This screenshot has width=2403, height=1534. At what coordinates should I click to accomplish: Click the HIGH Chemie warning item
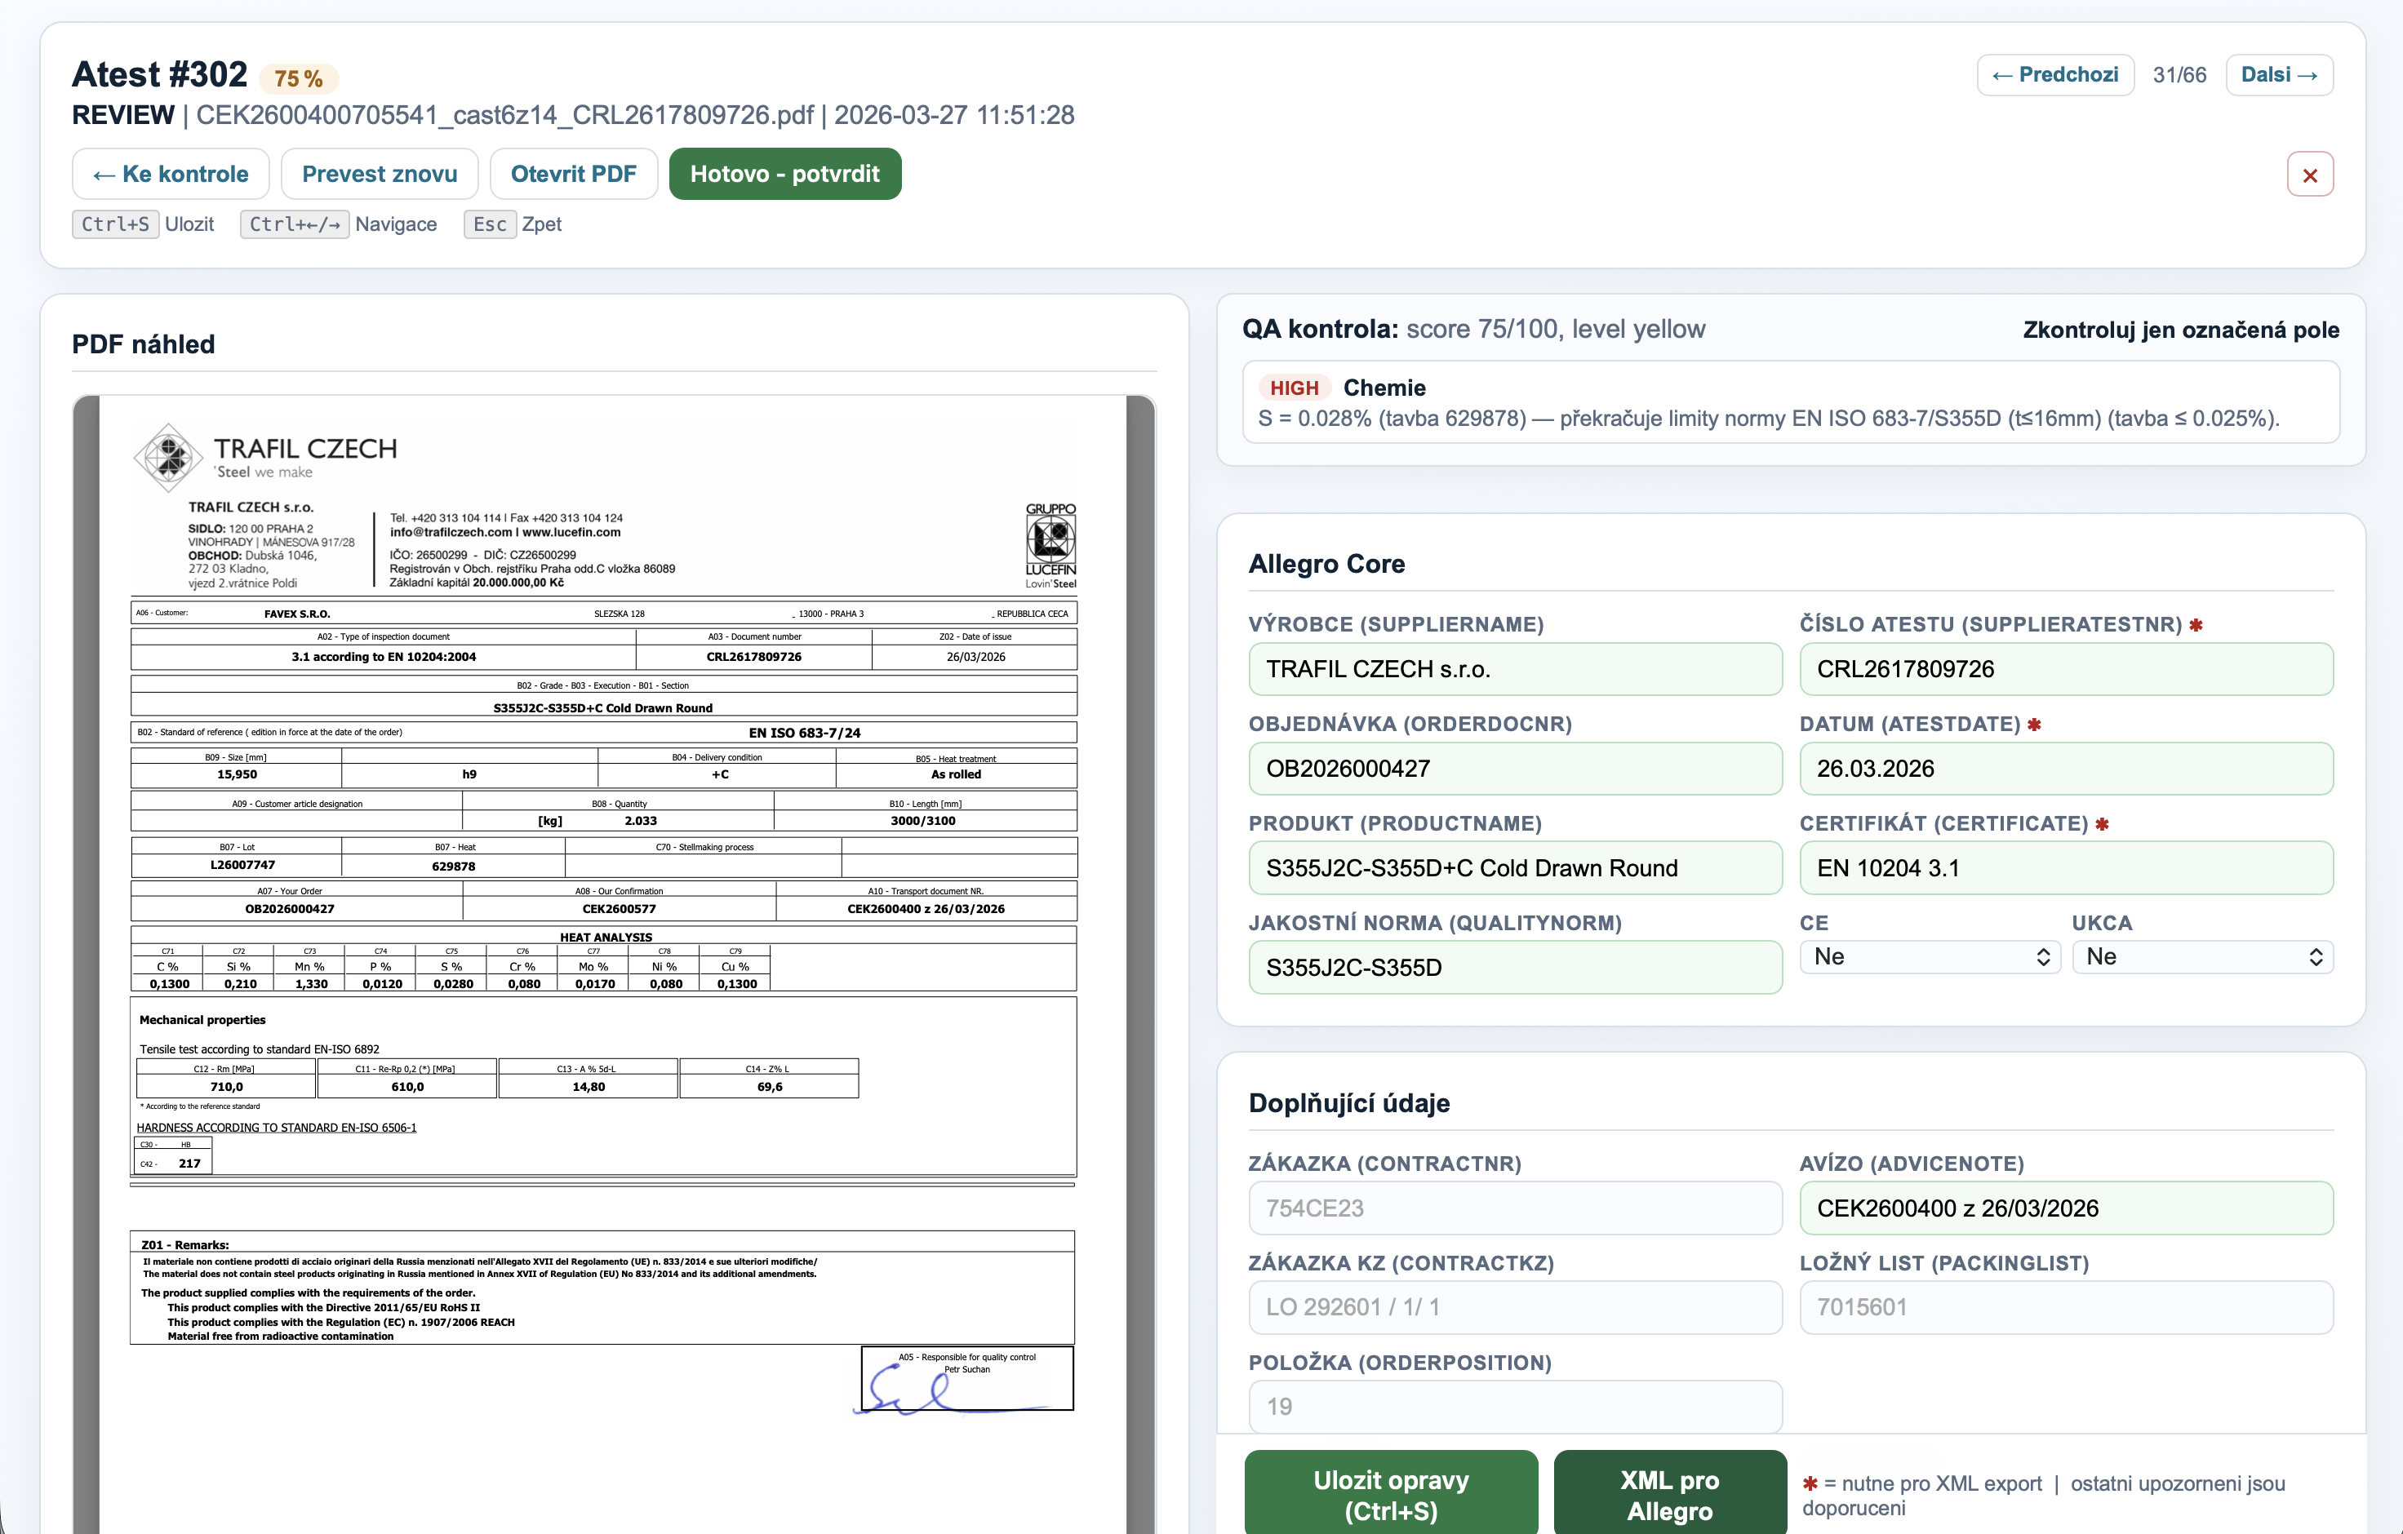pyautogui.click(x=1789, y=402)
